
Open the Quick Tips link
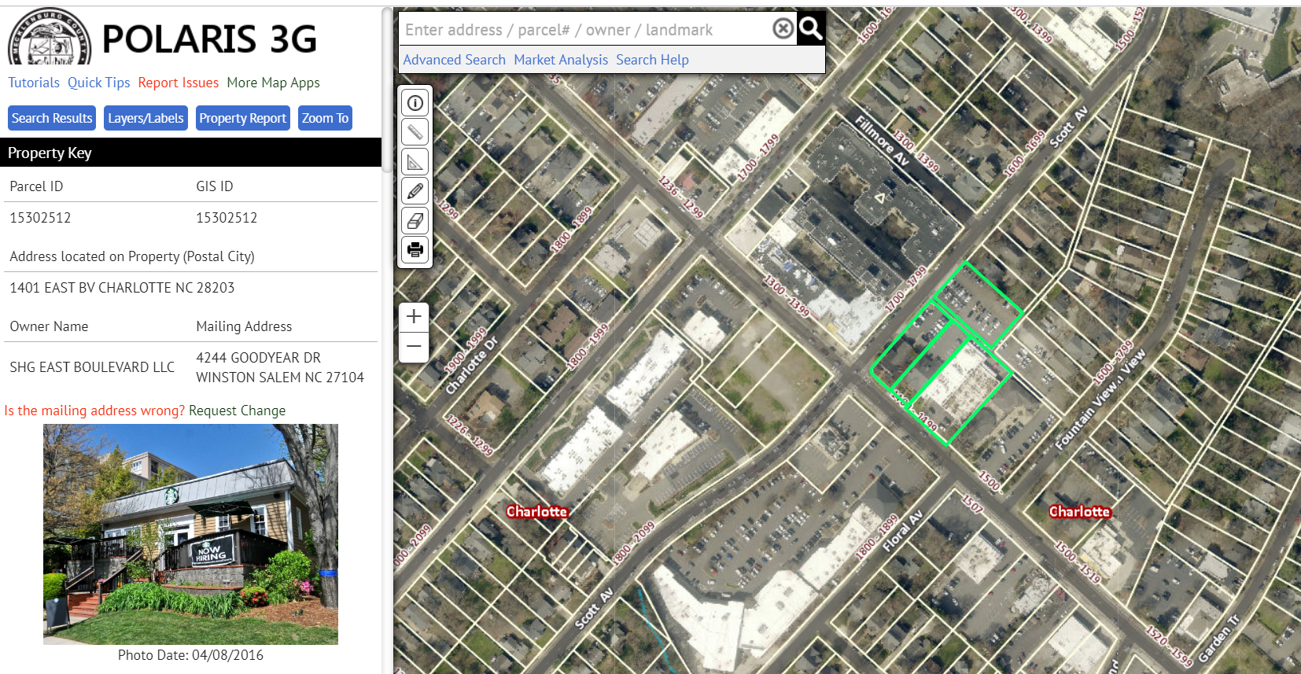click(x=98, y=83)
